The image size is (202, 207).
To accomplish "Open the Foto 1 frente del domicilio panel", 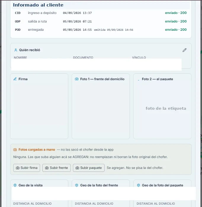I will (101, 106).
